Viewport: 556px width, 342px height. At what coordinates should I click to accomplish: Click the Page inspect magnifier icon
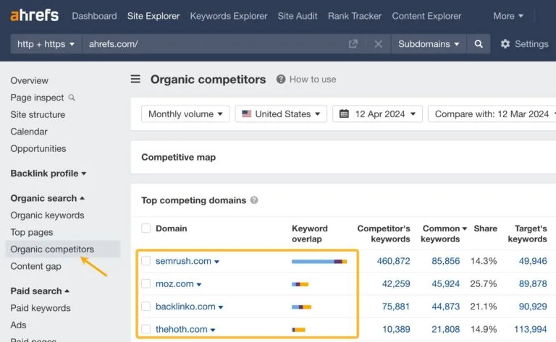pos(72,98)
